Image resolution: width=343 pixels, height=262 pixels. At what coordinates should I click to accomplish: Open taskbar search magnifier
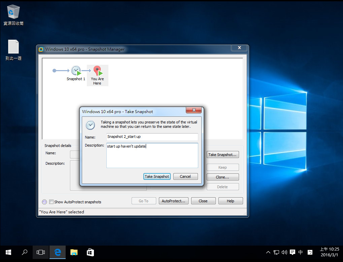25,252
